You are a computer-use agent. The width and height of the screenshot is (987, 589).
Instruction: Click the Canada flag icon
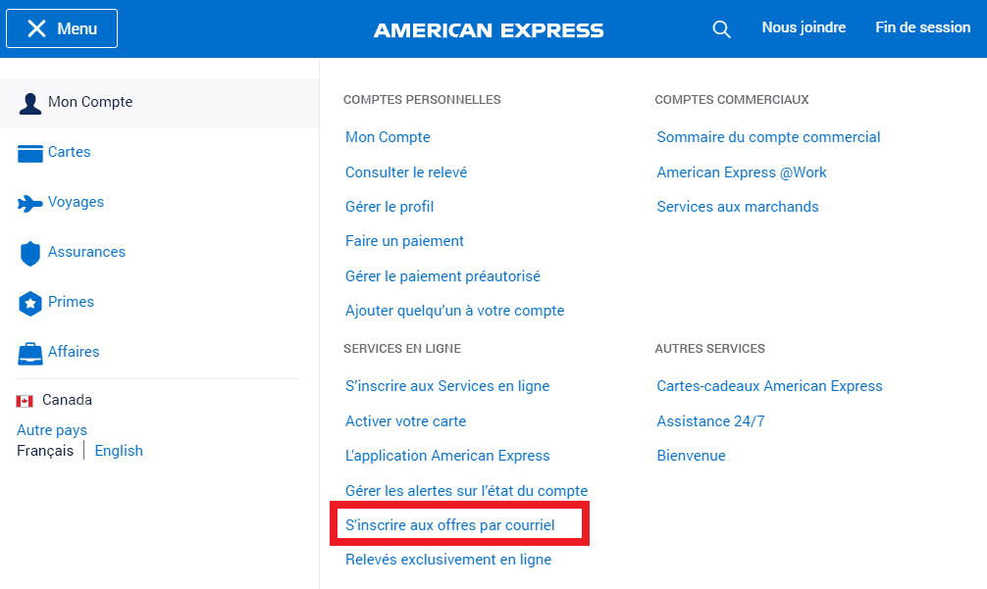[23, 399]
